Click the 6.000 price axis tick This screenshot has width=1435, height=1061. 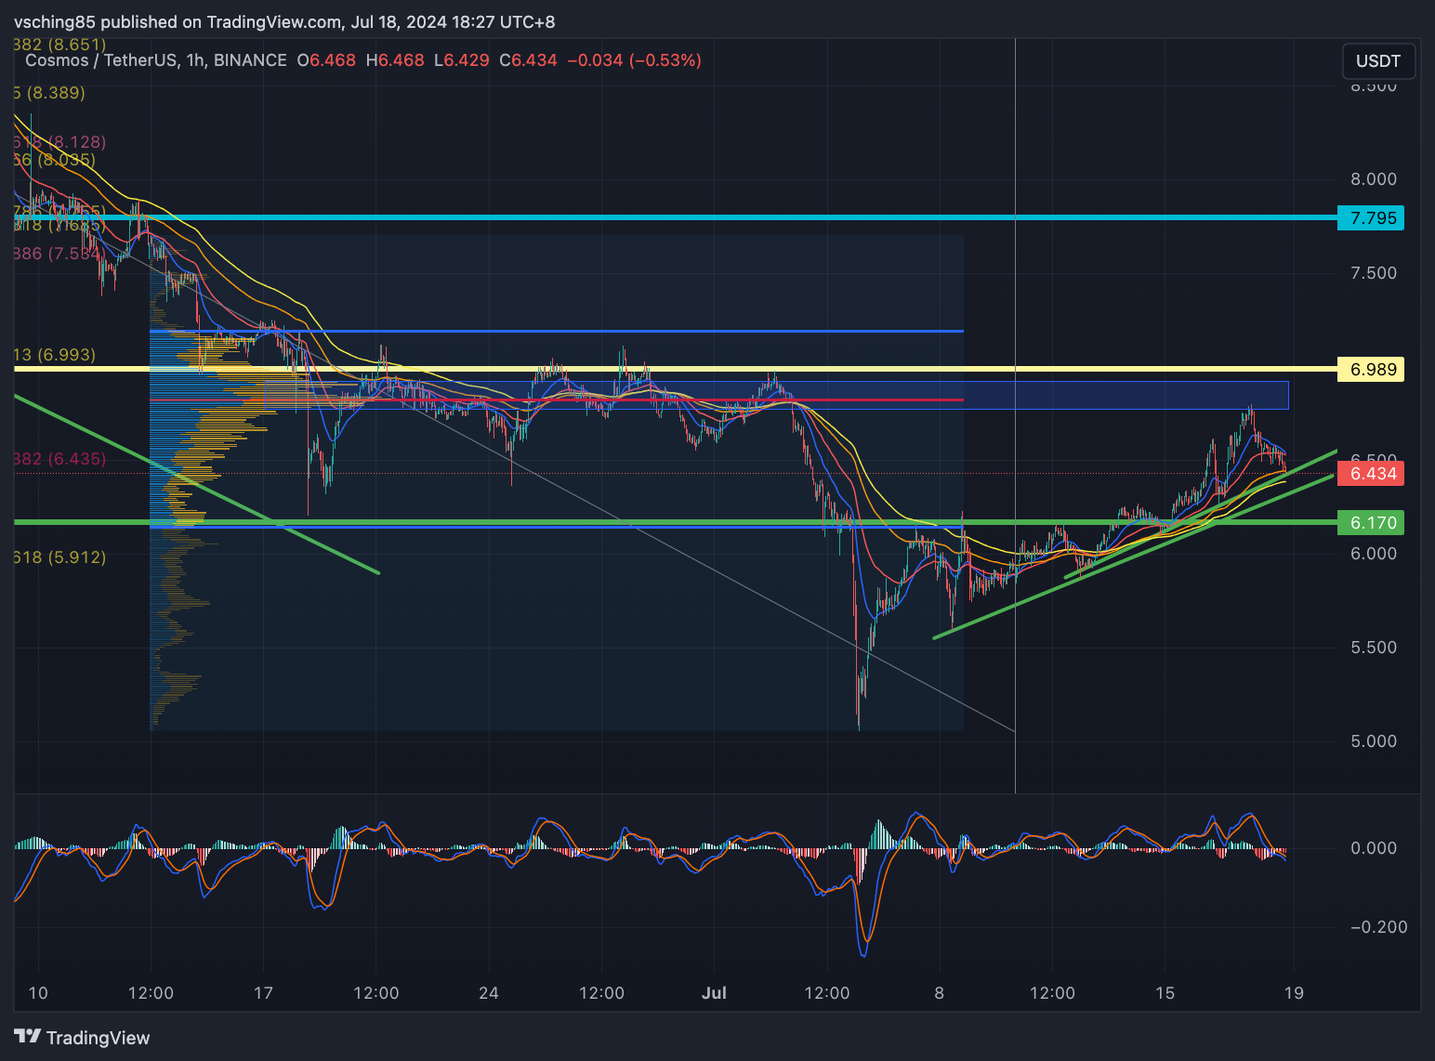point(1374,554)
